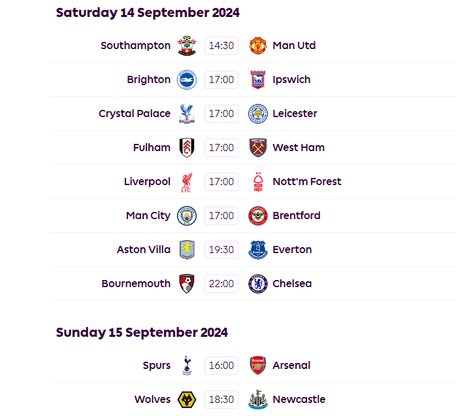Click the Liverpool LFC crest
The height and width of the screenshot is (416, 456).
[187, 182]
